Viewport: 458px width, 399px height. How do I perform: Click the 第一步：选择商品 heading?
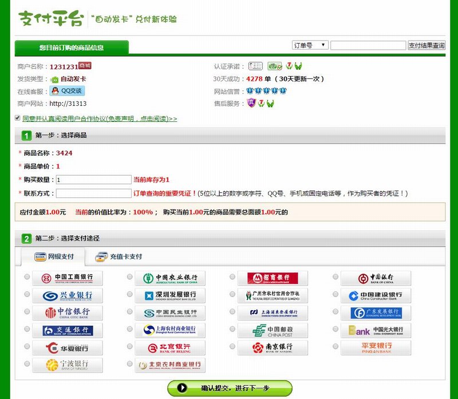[61, 135]
